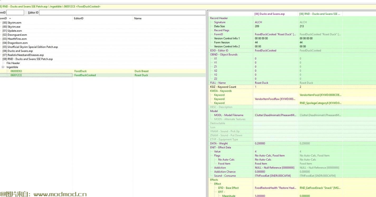Select the Addiction Chance row label

[225, 172]
